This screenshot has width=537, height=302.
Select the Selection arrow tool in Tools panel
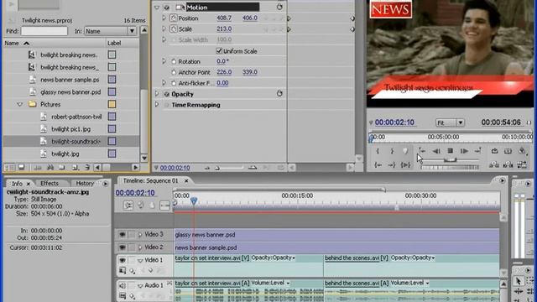(519, 281)
